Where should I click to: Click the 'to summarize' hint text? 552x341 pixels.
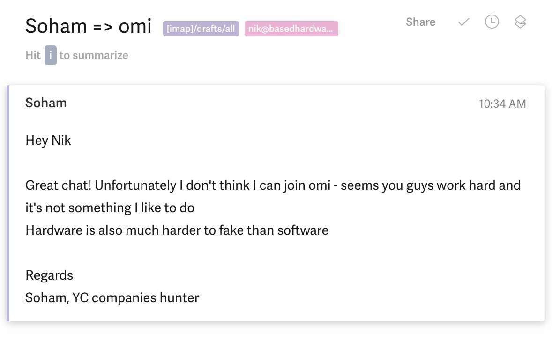[94, 55]
